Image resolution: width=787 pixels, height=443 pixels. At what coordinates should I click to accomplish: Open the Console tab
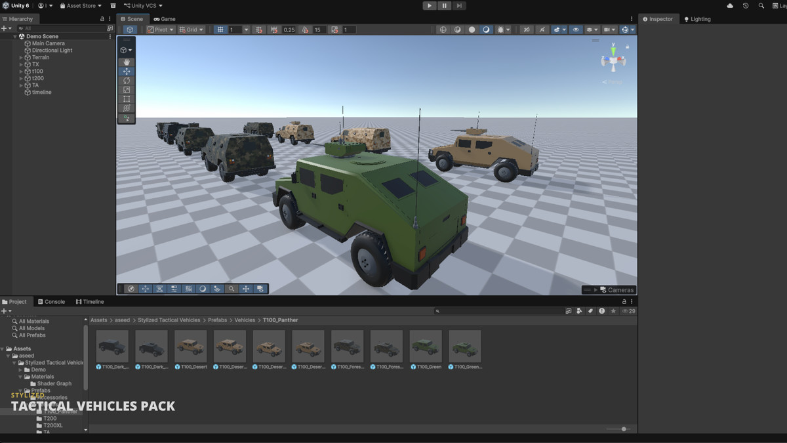50,302
